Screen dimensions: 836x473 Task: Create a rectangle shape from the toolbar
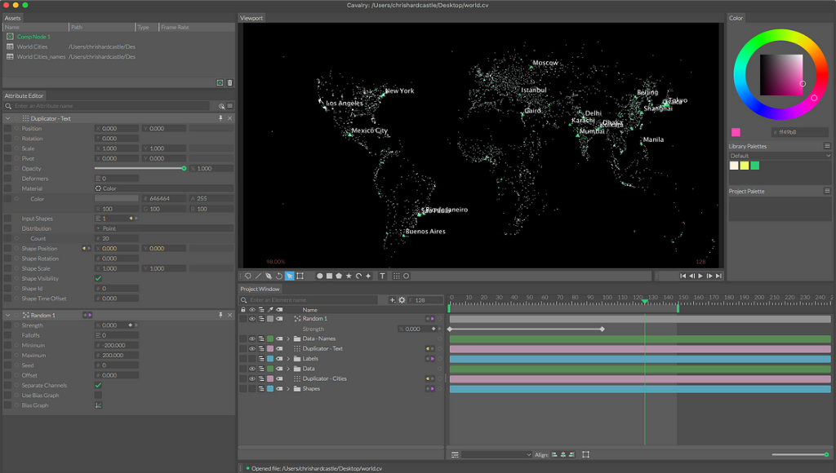(330, 276)
